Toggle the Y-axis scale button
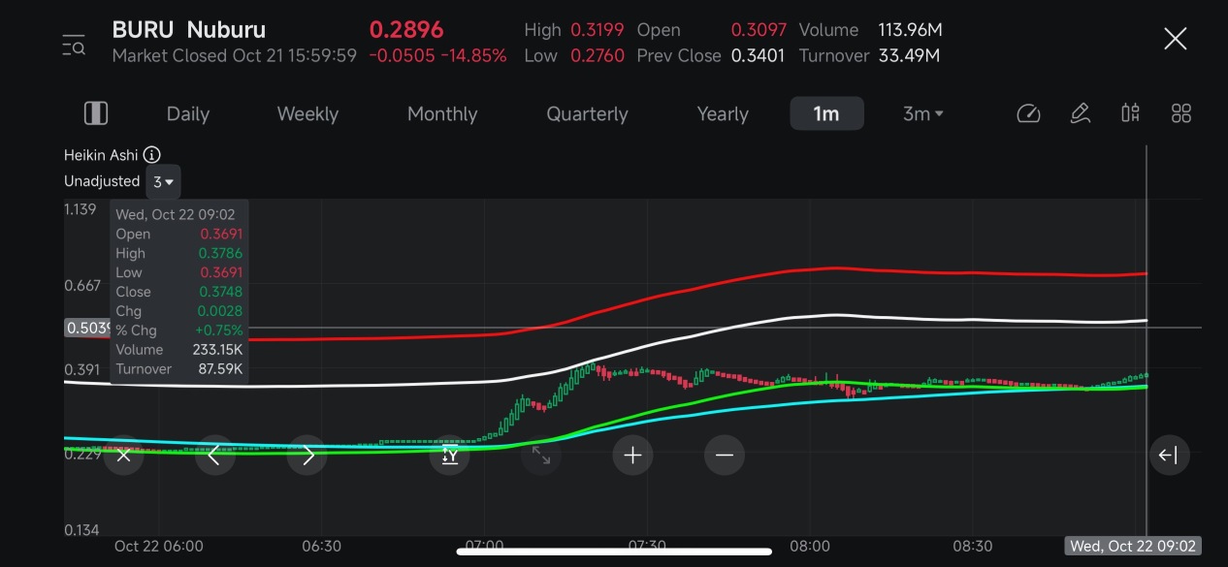 coord(450,455)
